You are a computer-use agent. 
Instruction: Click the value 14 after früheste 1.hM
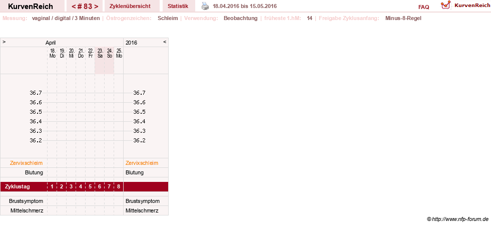[x=309, y=18]
